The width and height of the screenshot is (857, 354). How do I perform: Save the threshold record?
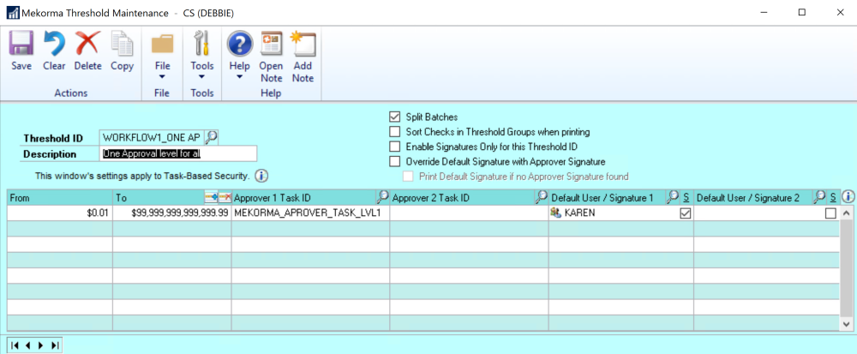[x=21, y=51]
